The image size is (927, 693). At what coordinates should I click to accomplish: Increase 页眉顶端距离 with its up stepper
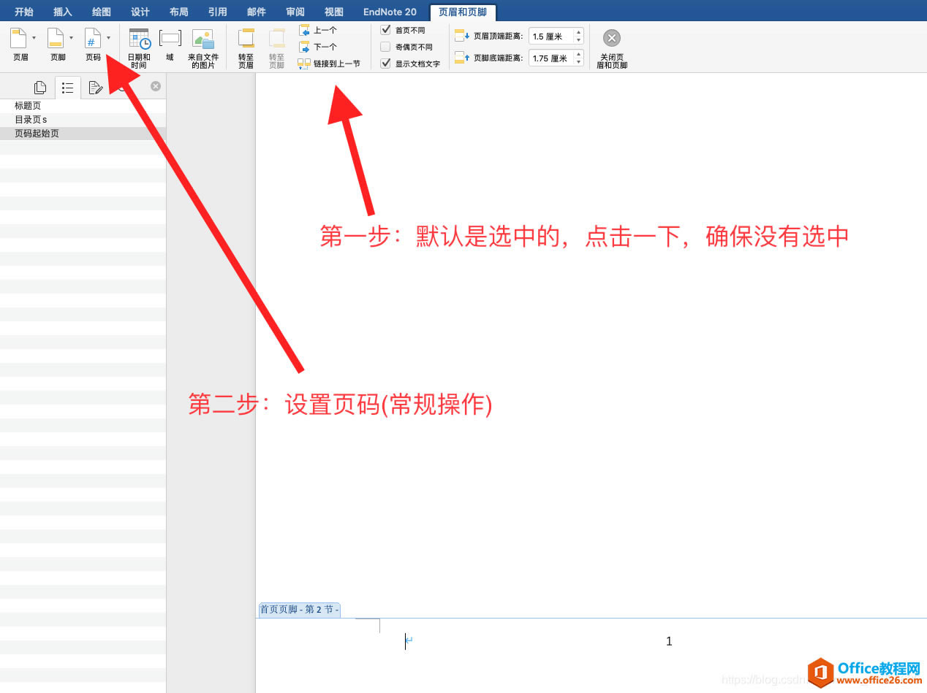578,31
